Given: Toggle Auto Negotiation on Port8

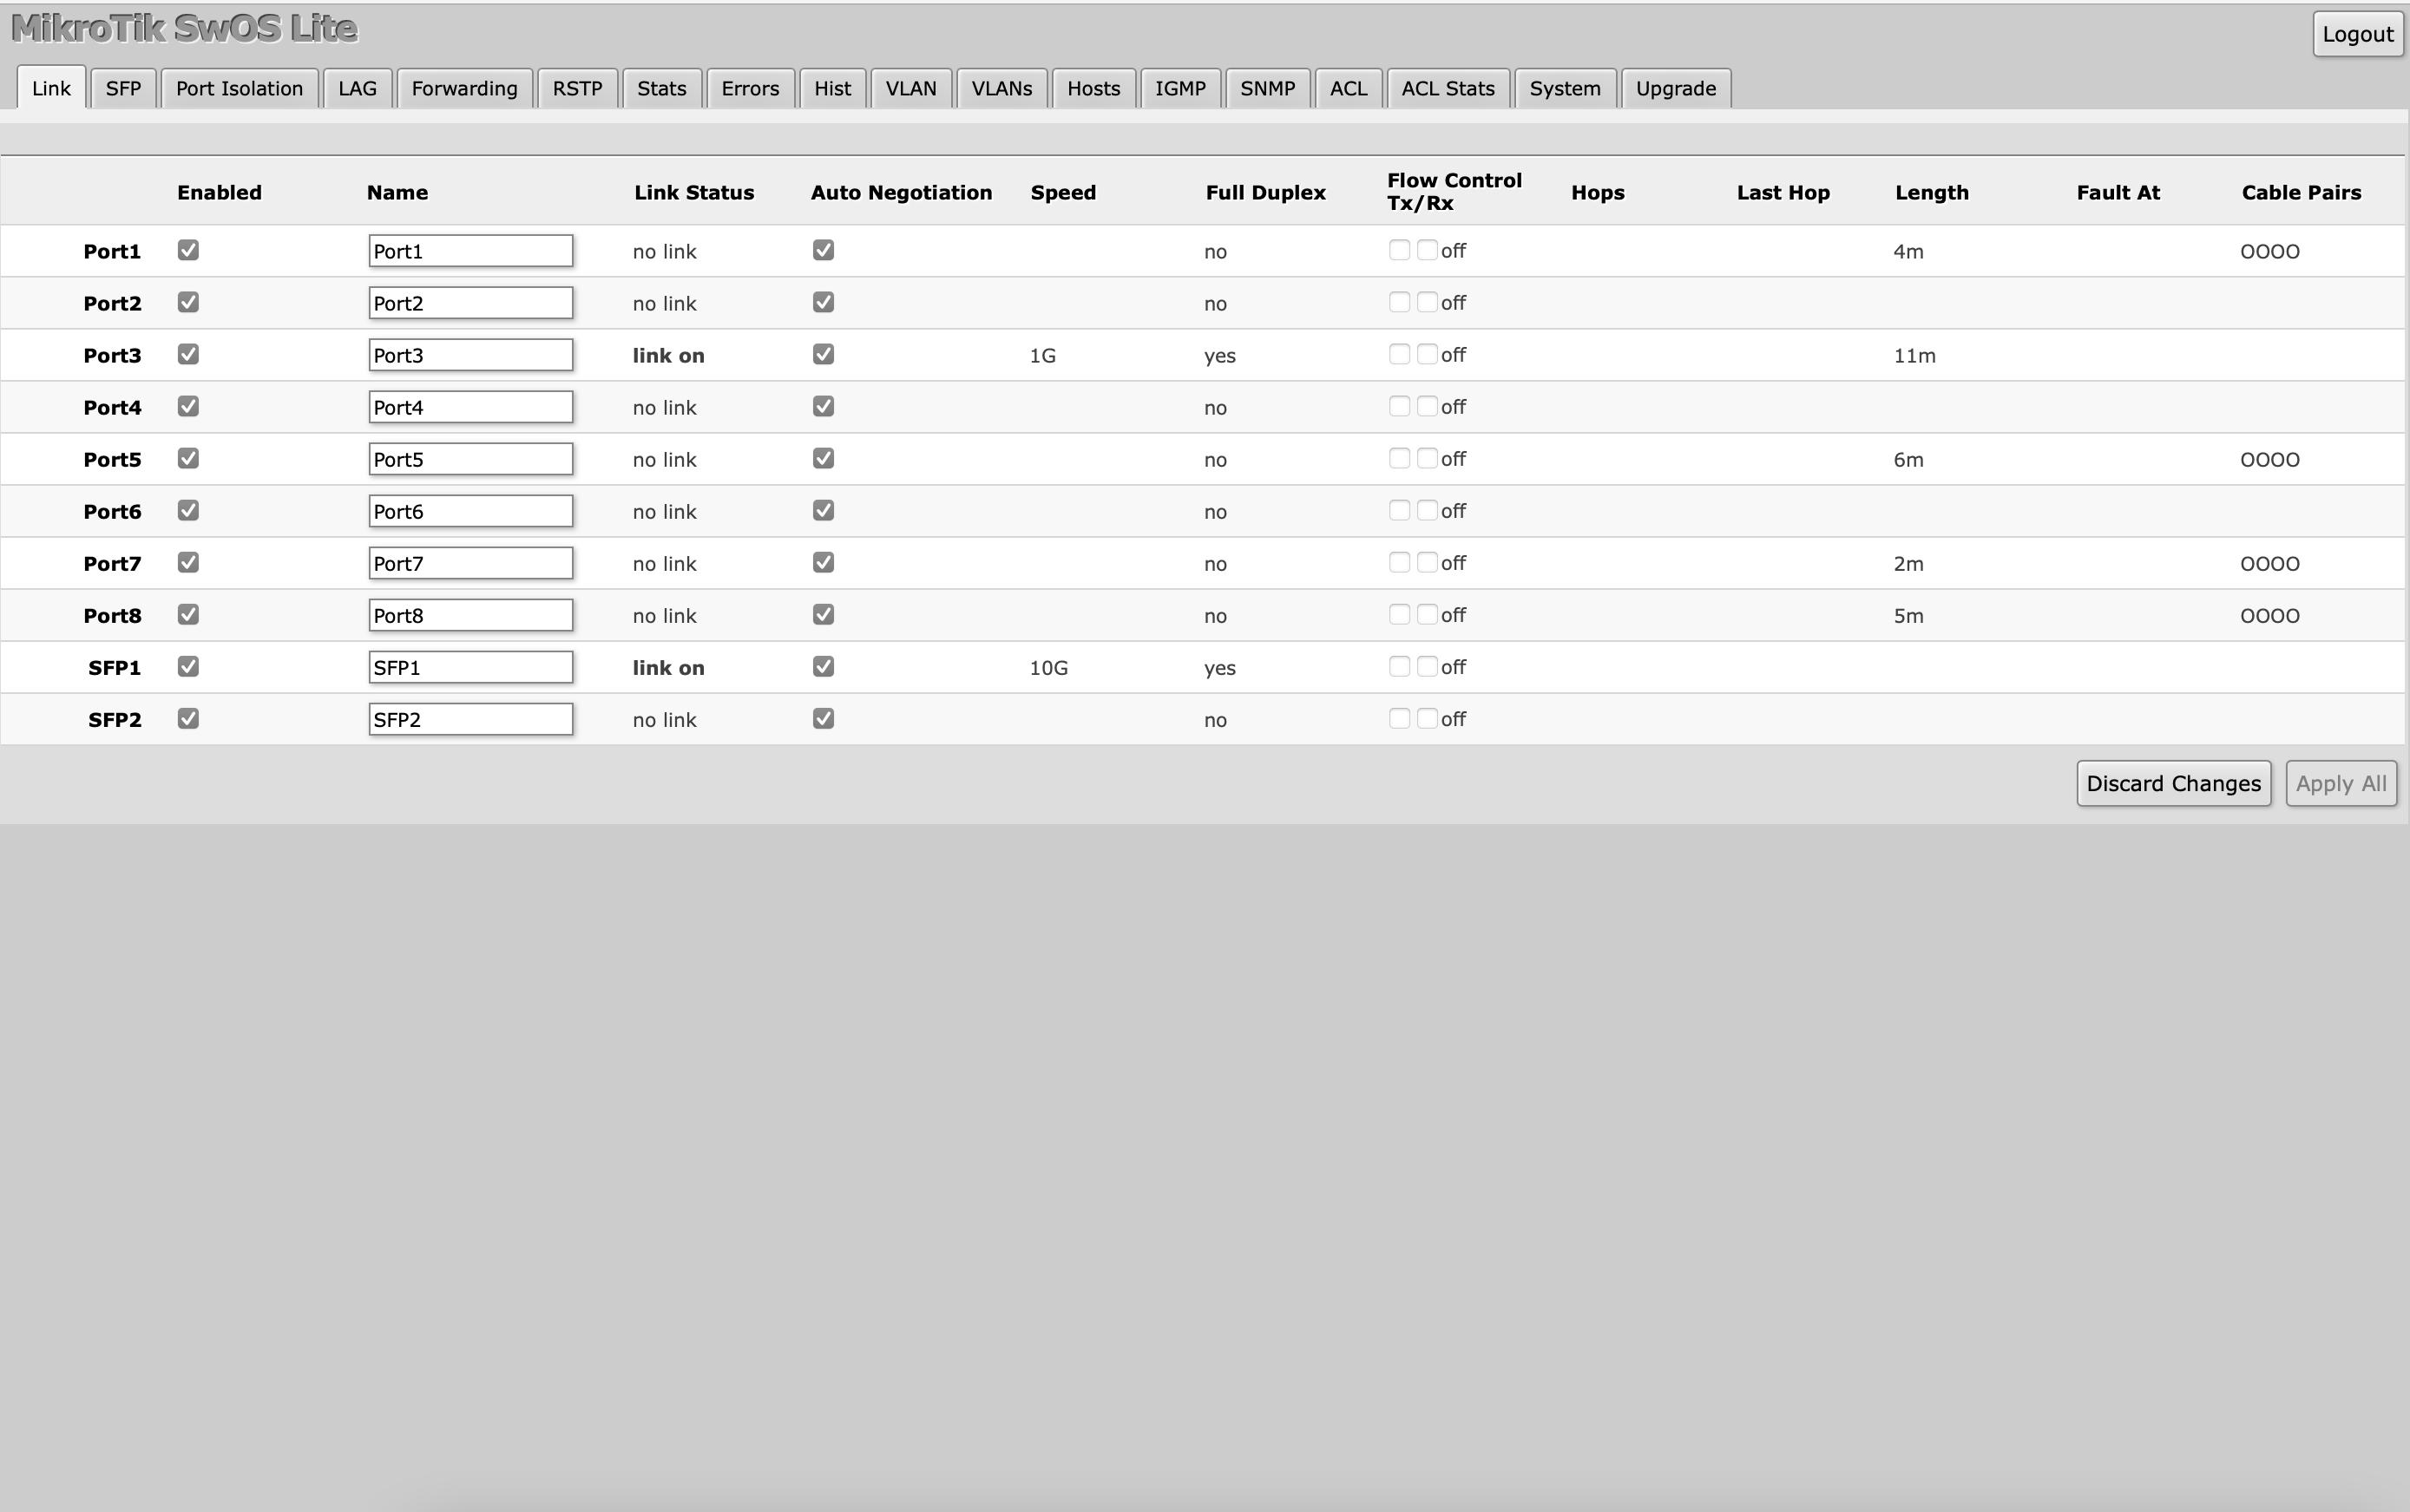Looking at the screenshot, I should [824, 614].
